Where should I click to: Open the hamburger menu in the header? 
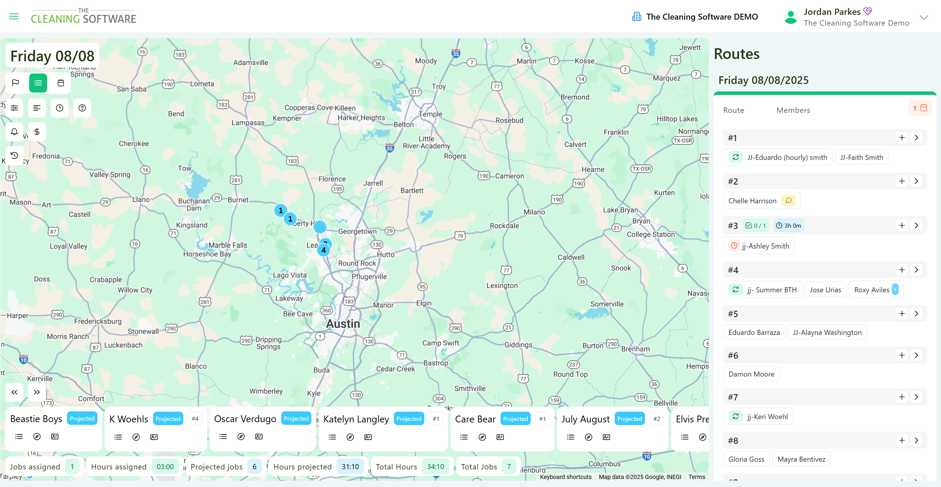pos(14,16)
